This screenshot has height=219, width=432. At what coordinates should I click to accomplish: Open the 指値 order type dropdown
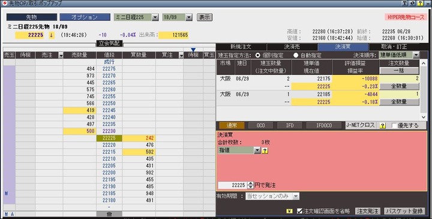257,151
